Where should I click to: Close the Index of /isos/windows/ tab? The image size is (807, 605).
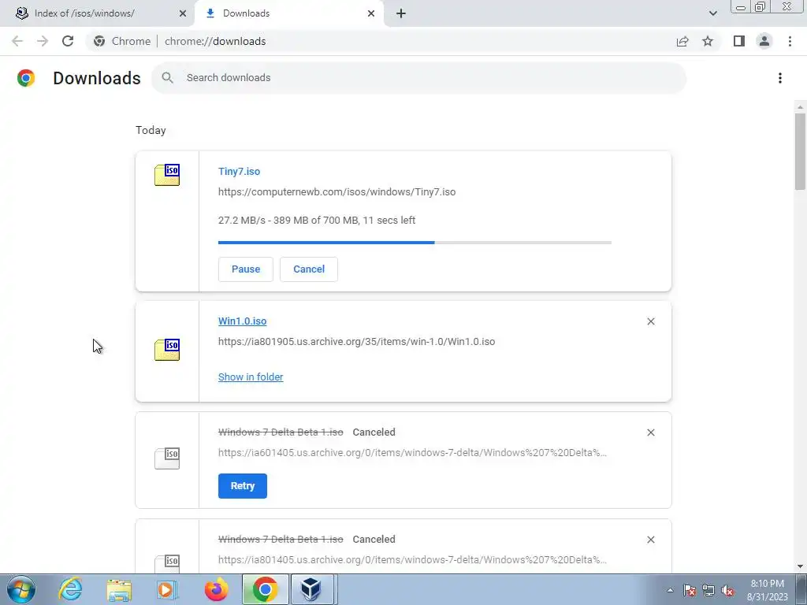pos(183,14)
